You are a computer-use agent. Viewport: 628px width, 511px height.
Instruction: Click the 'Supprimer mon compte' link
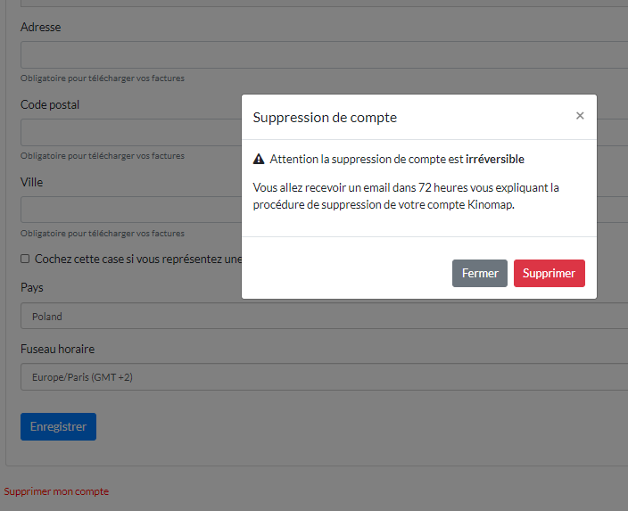coord(56,491)
